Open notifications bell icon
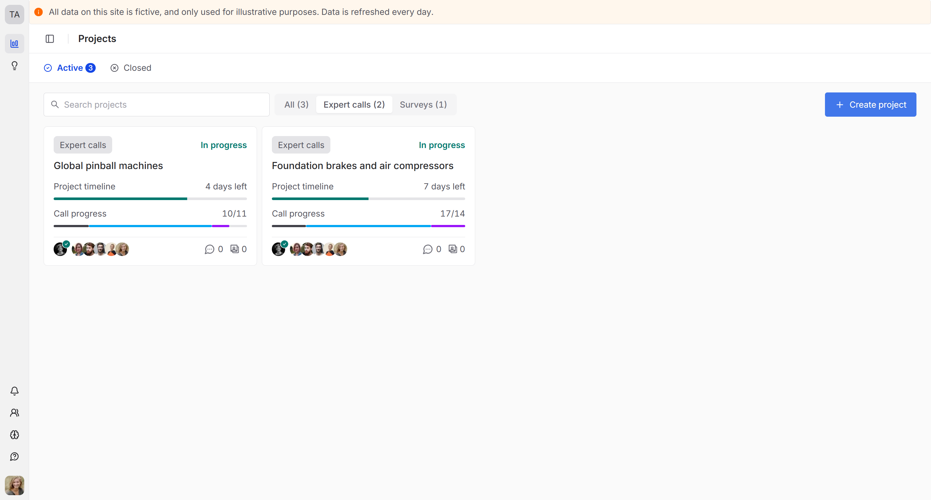The height and width of the screenshot is (500, 931). point(15,391)
